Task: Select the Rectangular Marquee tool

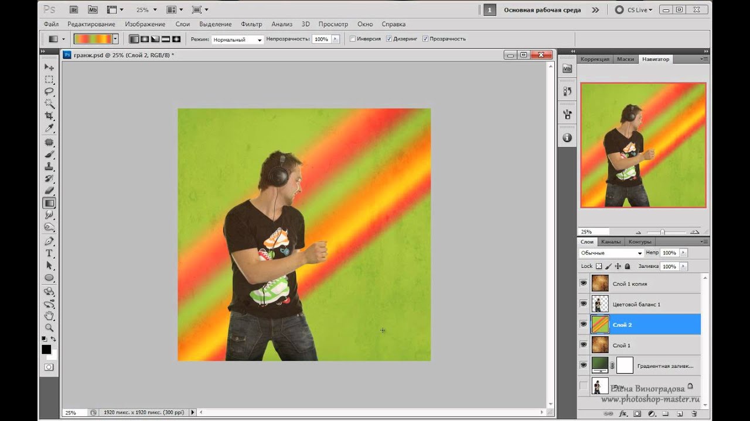Action: pos(49,80)
